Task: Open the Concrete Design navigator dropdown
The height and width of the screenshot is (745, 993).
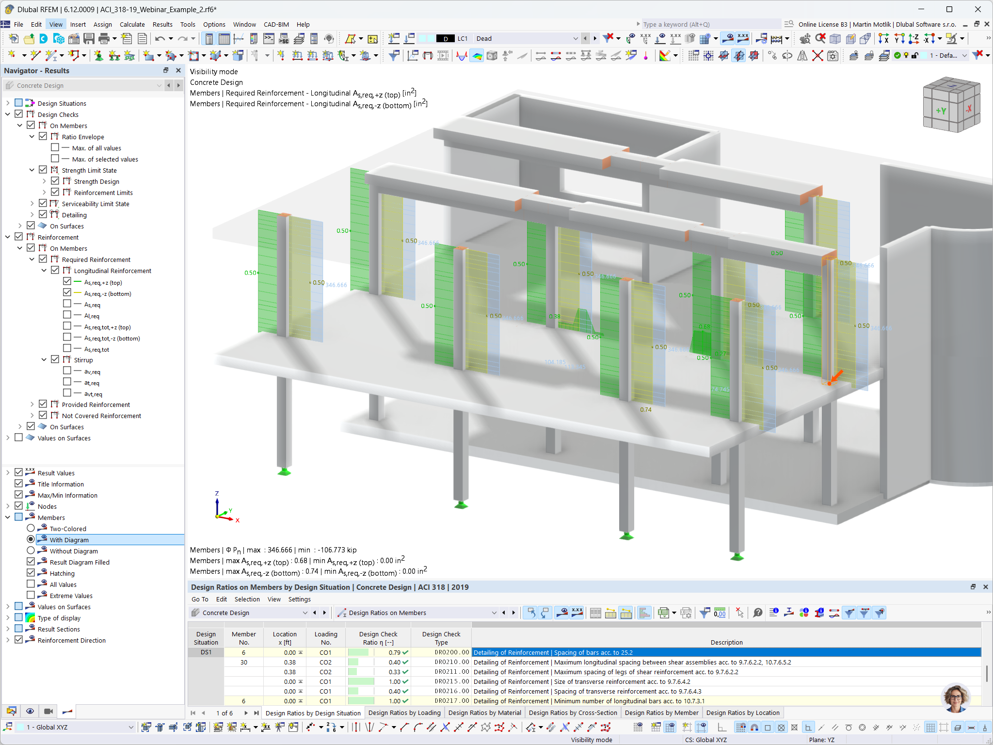Action: pos(160,85)
